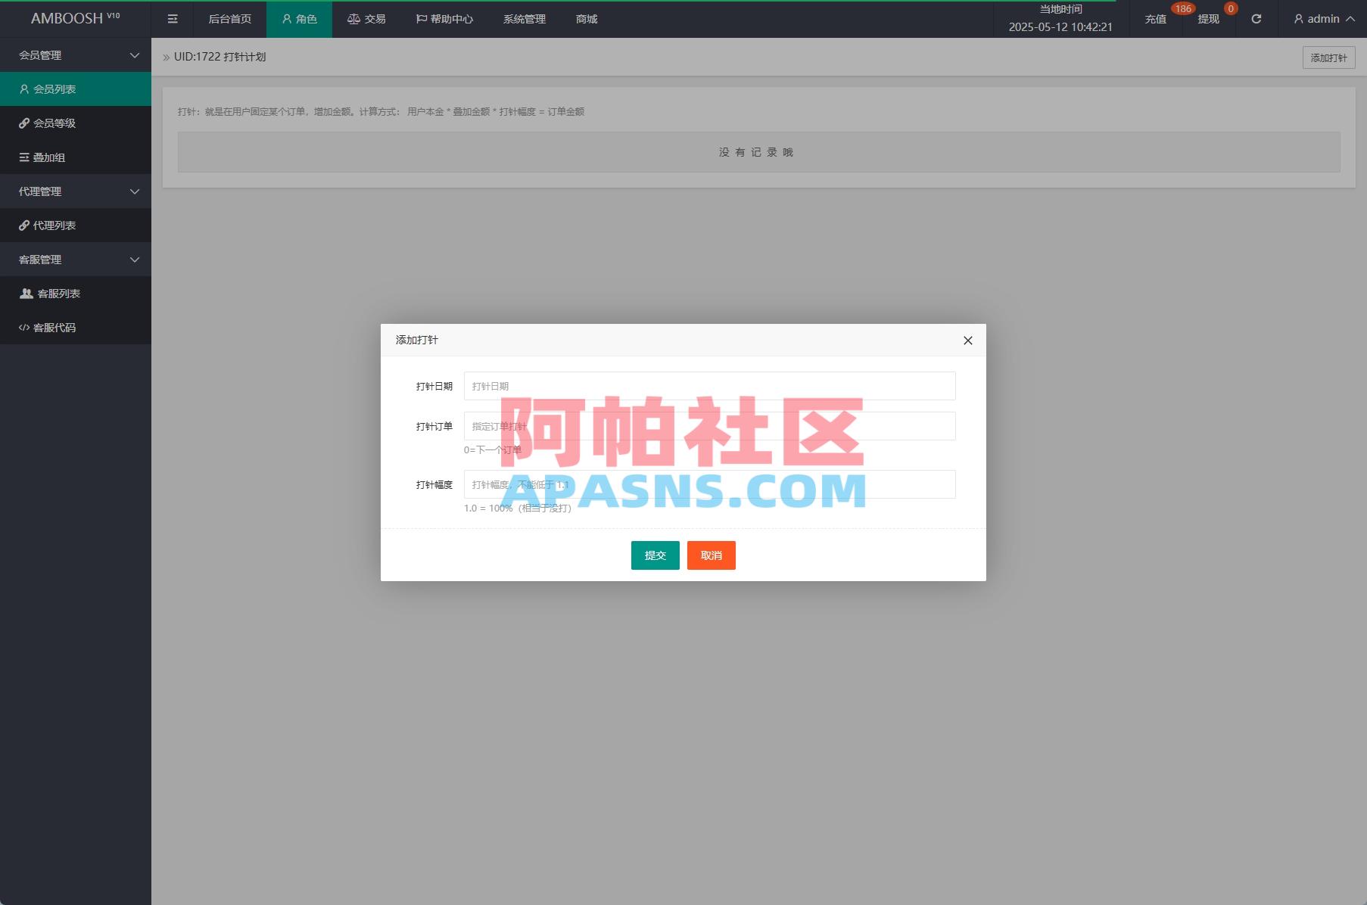Open the 系统管理 menu
Screen dimensions: 1367x905
(523, 19)
